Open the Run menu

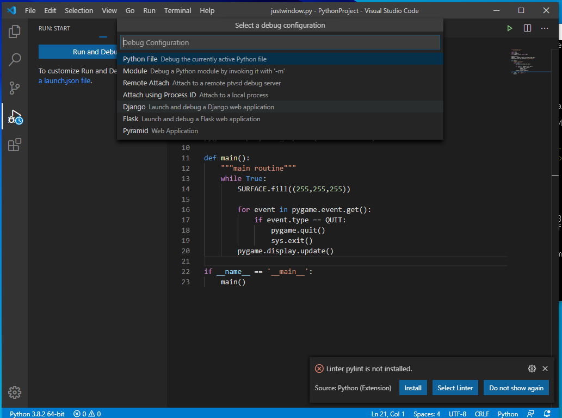[149, 10]
